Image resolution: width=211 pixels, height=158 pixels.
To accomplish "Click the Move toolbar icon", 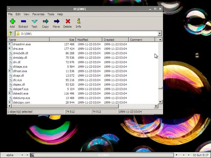I will [x=56, y=21].
